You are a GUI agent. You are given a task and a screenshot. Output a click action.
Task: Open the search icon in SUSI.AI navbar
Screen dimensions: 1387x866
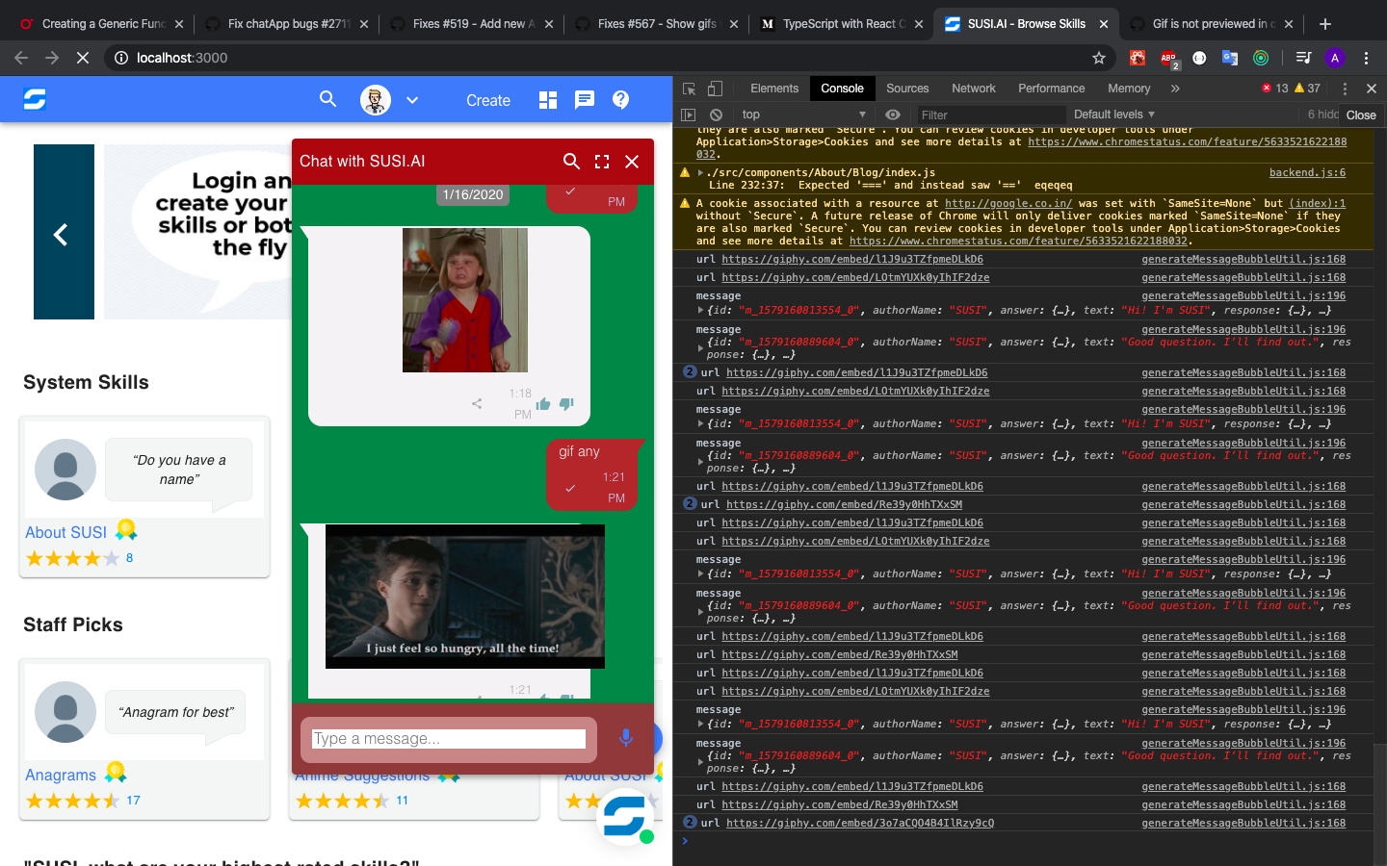[327, 99]
